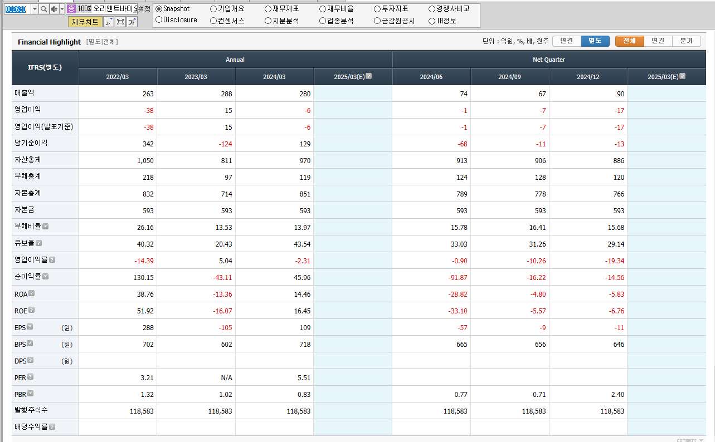Click the help icon beside DPS
This screenshot has width=715, height=442.
point(31,360)
